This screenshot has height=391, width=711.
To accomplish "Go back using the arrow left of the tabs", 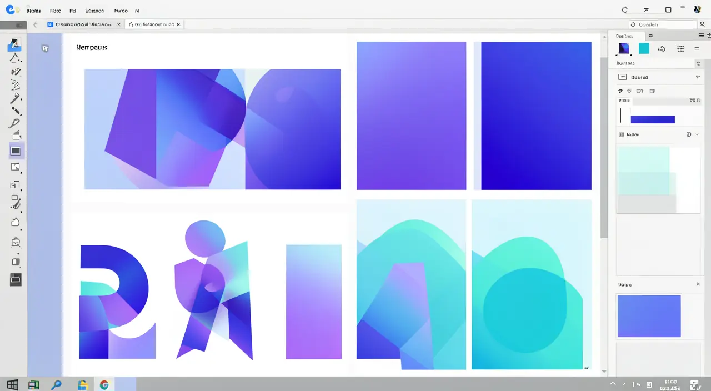I will click(36, 24).
